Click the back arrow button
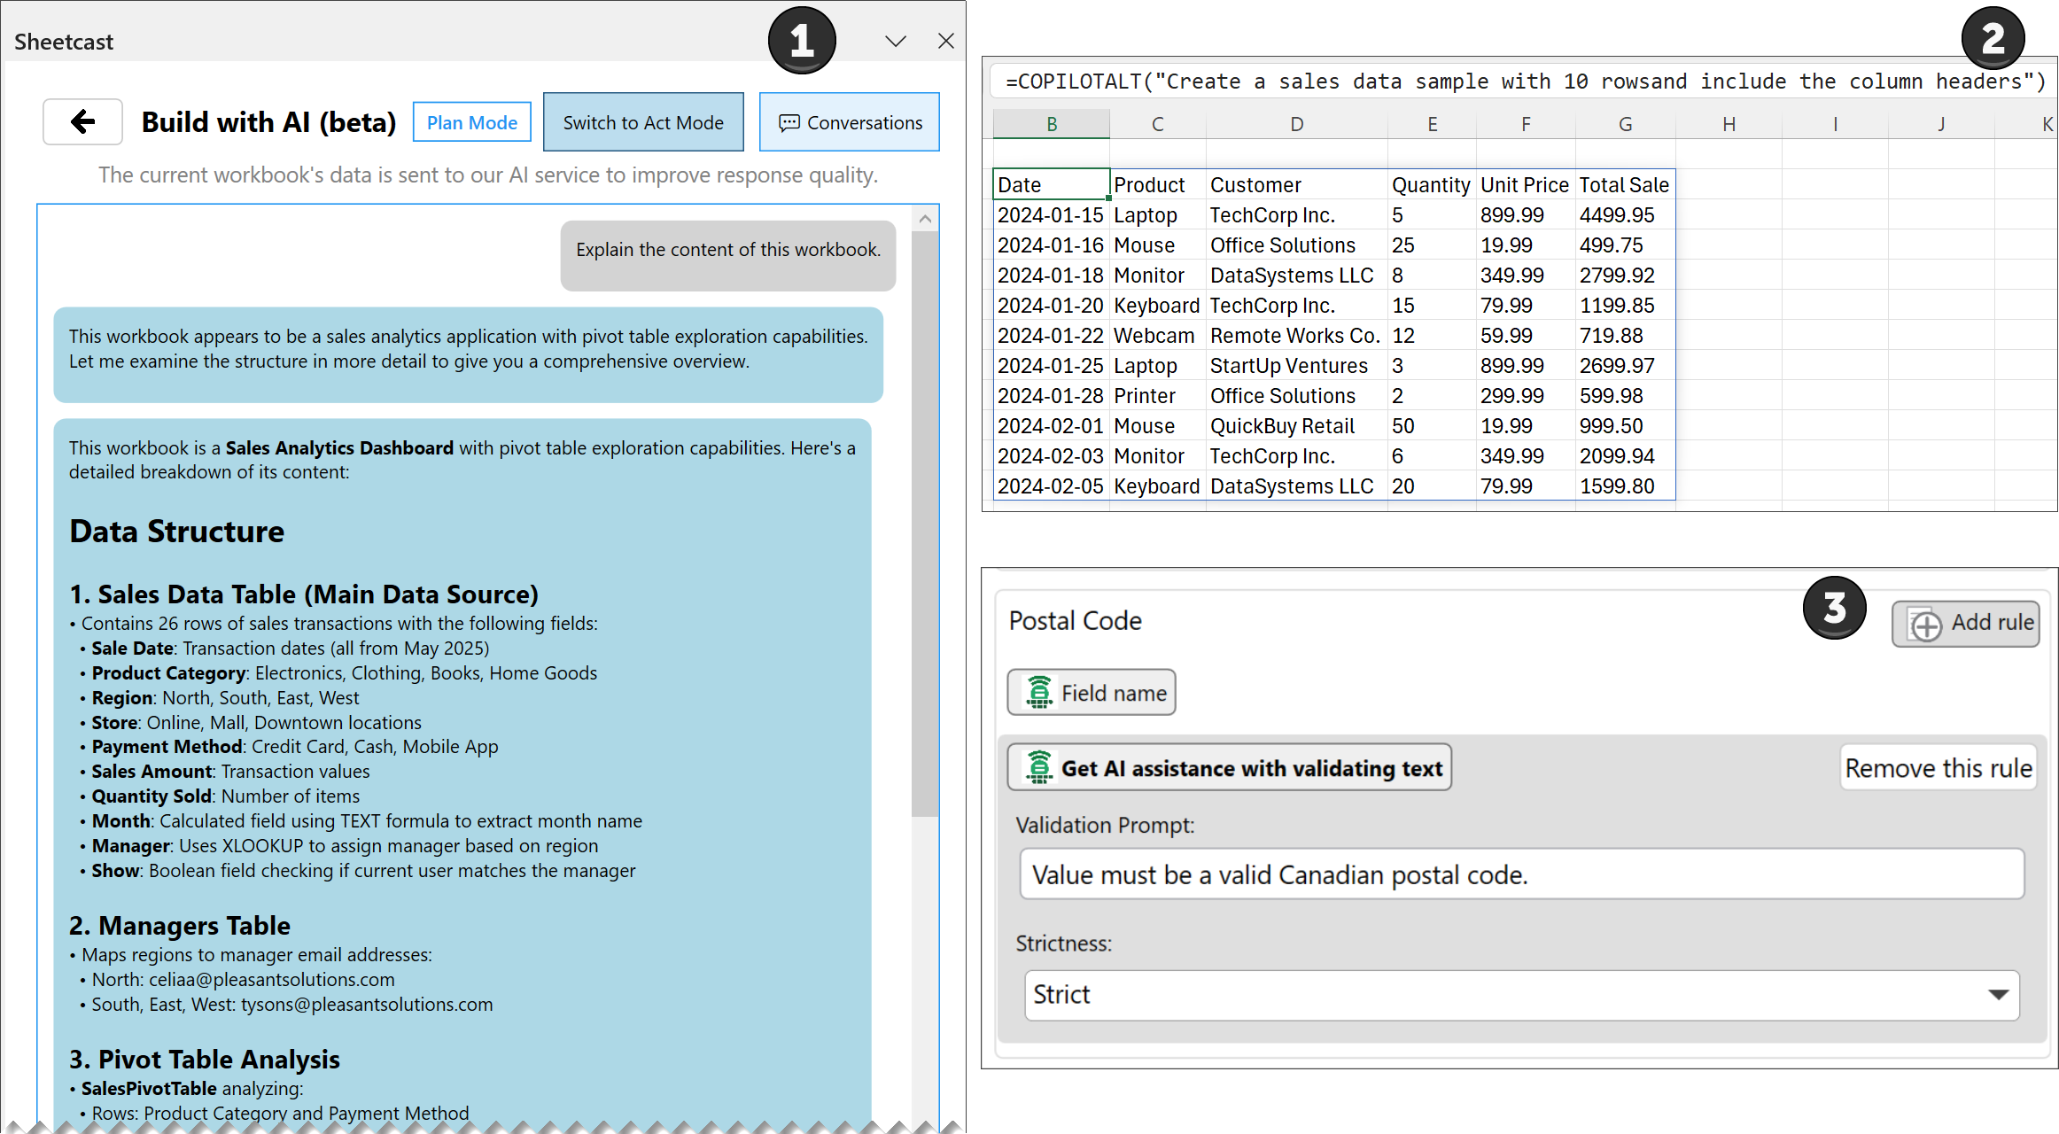The height and width of the screenshot is (1134, 2059). (x=82, y=122)
